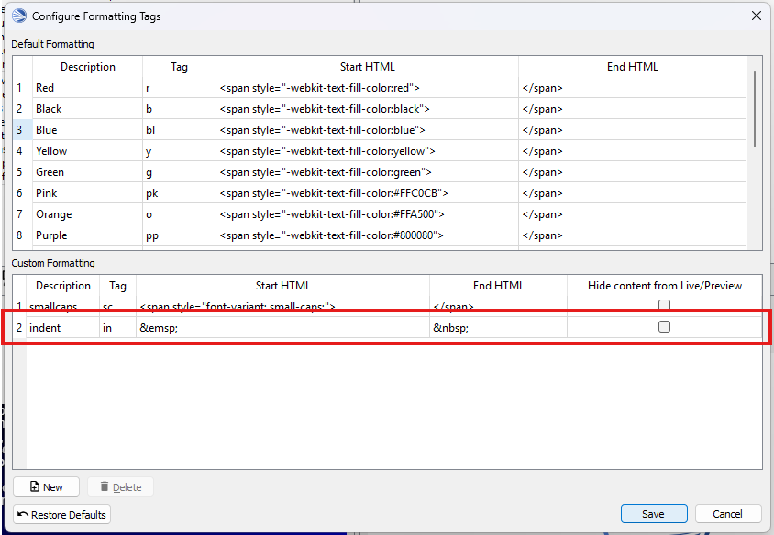Image resolution: width=774 pixels, height=535 pixels.
Task: Toggle hide content checkbox for smallcaps row
Action: click(665, 306)
